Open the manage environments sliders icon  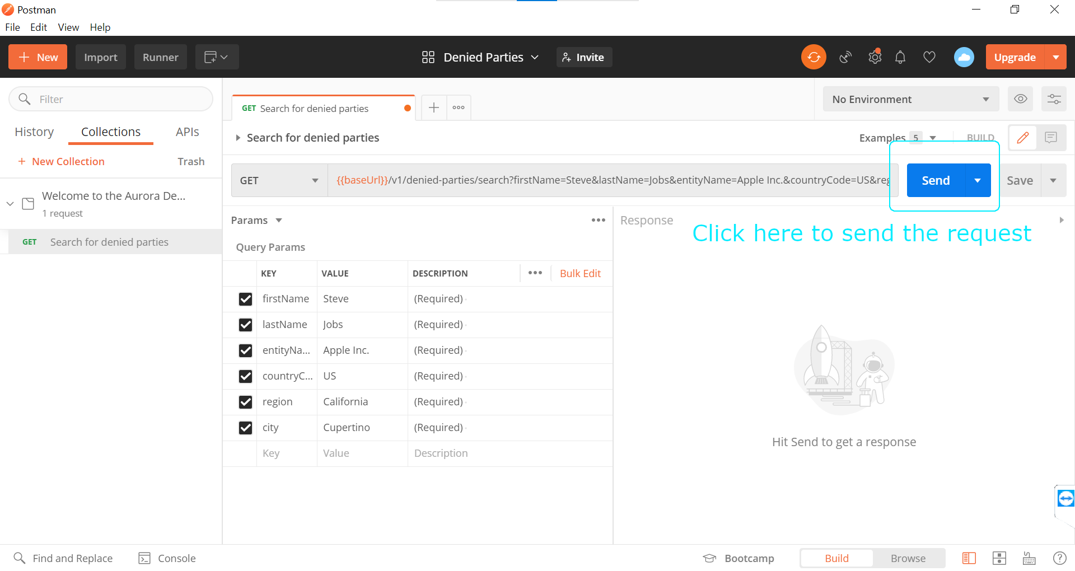[x=1054, y=99]
